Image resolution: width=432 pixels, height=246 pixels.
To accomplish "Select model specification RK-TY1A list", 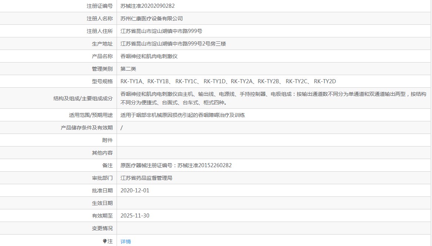I will [228, 81].
